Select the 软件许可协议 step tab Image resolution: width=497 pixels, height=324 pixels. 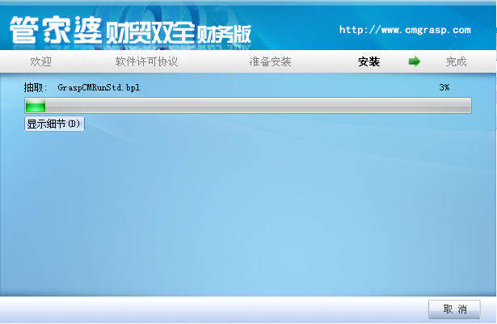[x=146, y=61]
